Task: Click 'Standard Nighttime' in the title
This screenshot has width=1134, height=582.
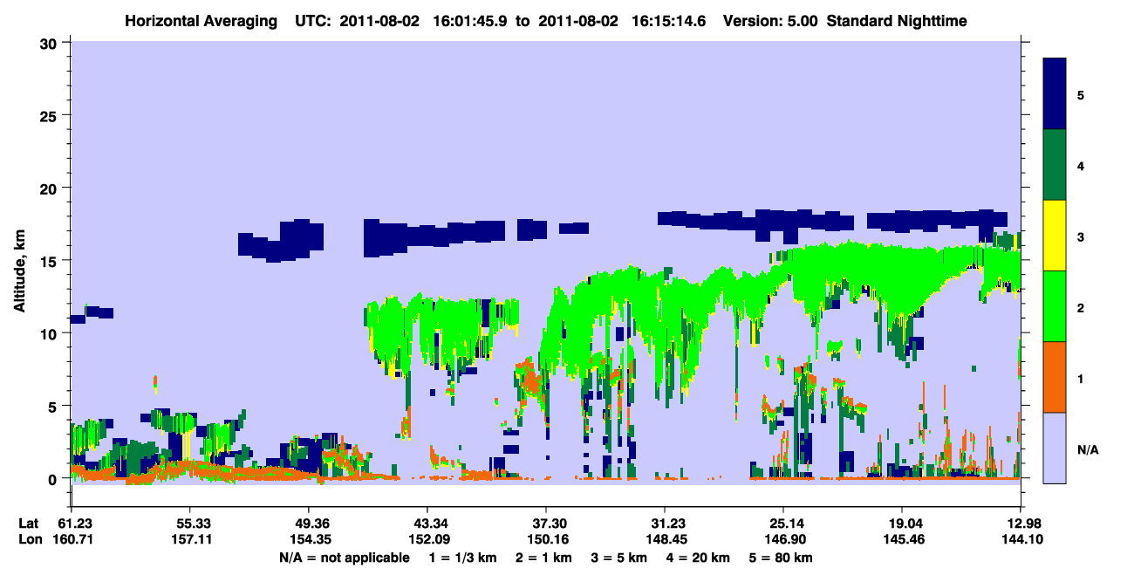Action: [x=897, y=21]
